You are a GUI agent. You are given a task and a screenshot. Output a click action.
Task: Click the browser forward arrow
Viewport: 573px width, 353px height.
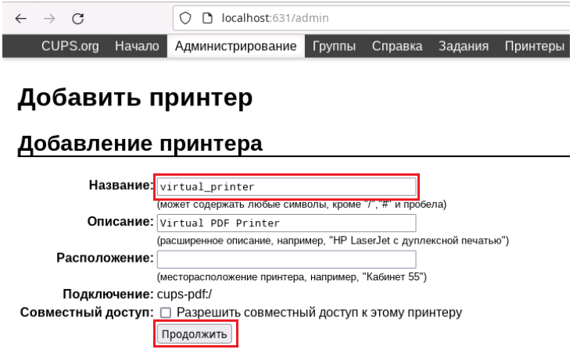point(49,18)
